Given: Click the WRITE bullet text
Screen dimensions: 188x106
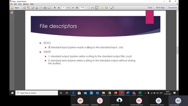Looking at the screenshot, I should pyautogui.click(x=47, y=52).
